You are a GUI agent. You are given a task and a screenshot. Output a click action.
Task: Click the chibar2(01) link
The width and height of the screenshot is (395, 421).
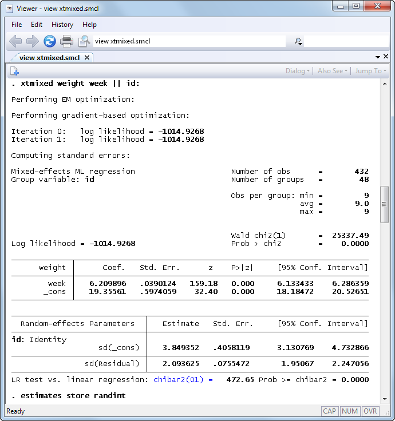point(180,380)
